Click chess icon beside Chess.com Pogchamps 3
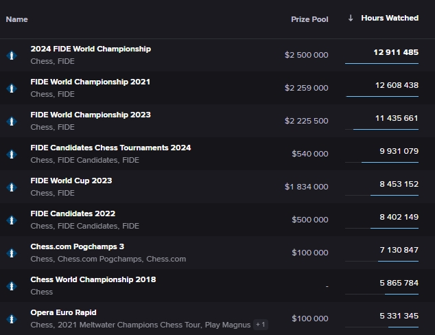435x335 pixels. click(12, 253)
